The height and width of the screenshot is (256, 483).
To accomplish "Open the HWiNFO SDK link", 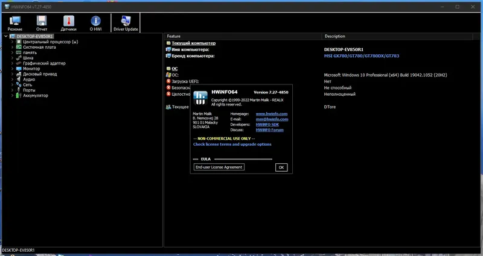I will tap(267, 125).
